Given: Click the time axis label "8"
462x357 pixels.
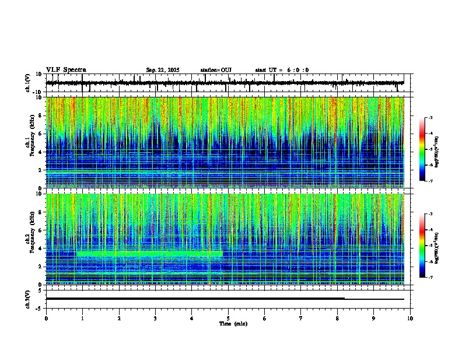Looking at the screenshot, I should [337, 318].
